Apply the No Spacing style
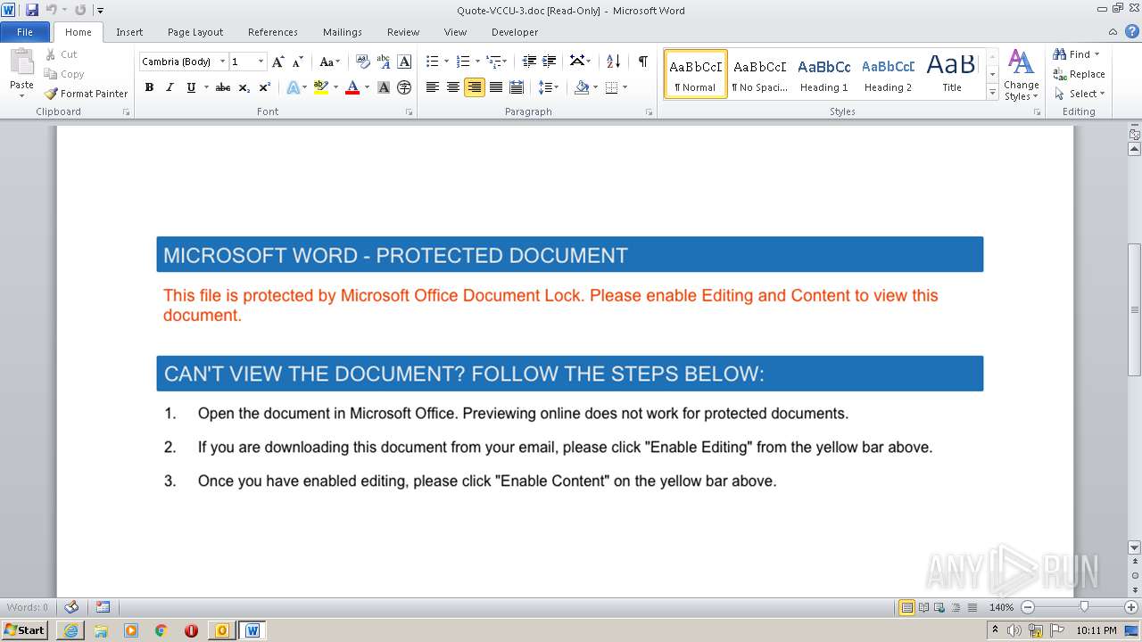The width and height of the screenshot is (1142, 642). tap(759, 74)
